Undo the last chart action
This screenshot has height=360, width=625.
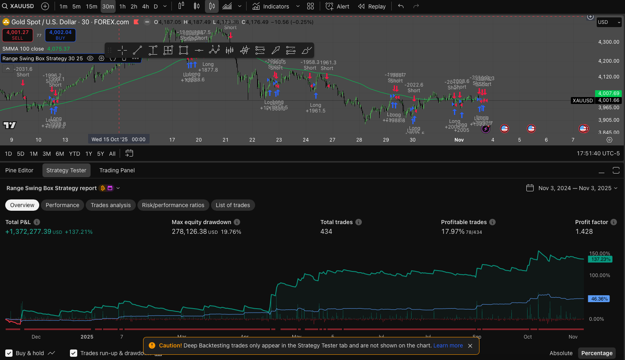click(x=401, y=6)
